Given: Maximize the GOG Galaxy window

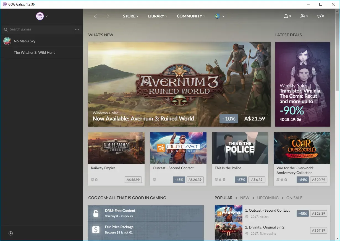Looking at the screenshot, I should 321,4.
